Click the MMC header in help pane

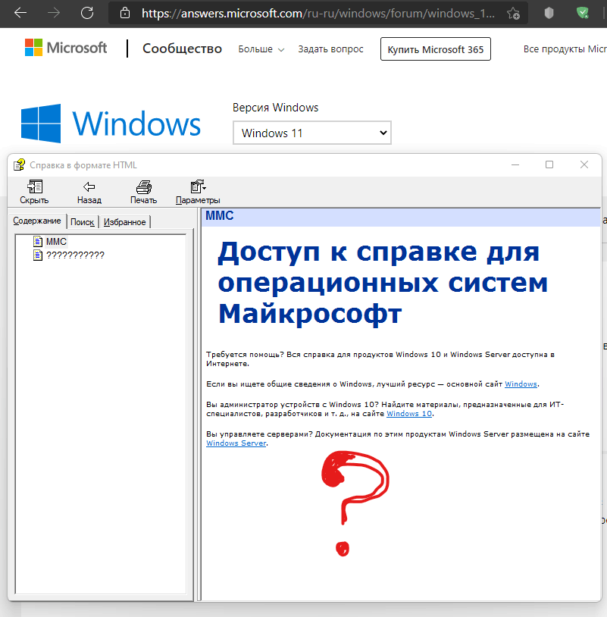[x=220, y=215]
